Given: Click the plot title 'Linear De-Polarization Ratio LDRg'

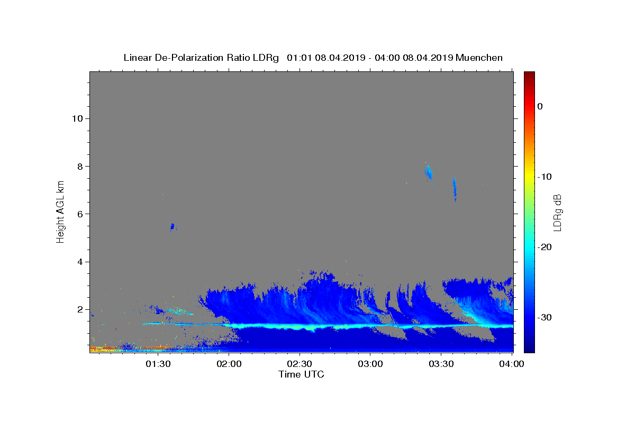Looking at the screenshot, I should coord(201,58).
